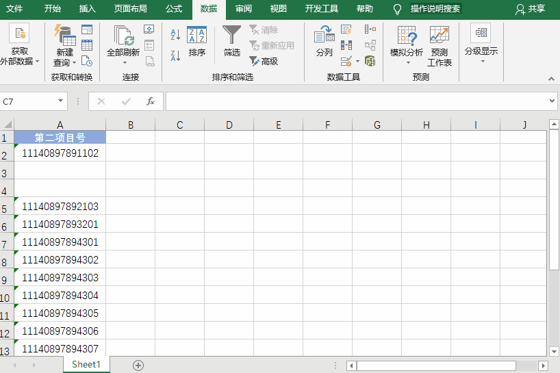This screenshot has height=373, width=560.
Task: Switch to the 视图 (View) tab
Action: click(x=278, y=9)
